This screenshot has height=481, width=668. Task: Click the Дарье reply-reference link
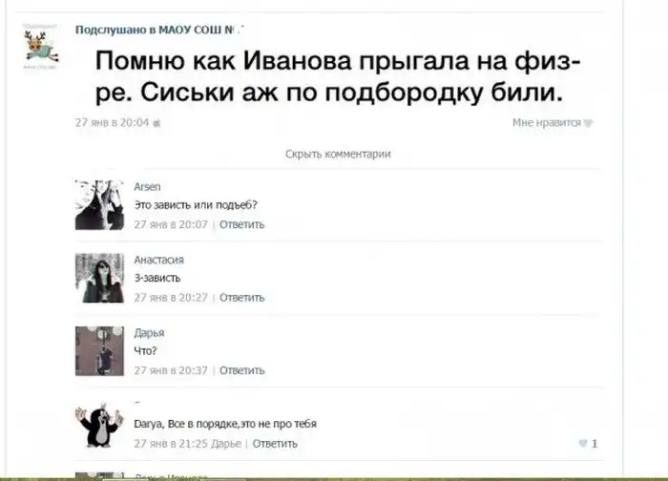[x=226, y=444]
